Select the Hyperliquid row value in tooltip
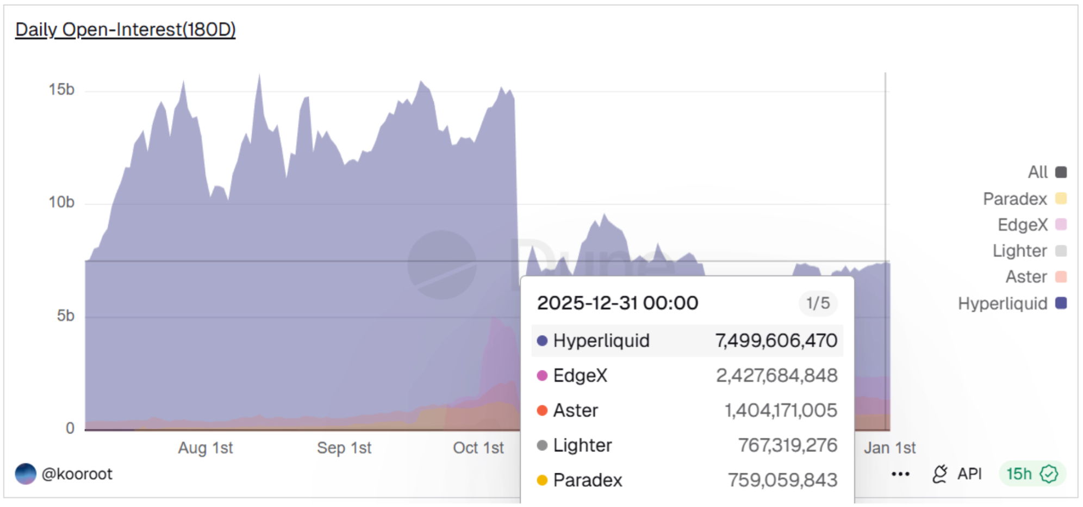Screen dimensions: 1083x507 click(x=776, y=341)
